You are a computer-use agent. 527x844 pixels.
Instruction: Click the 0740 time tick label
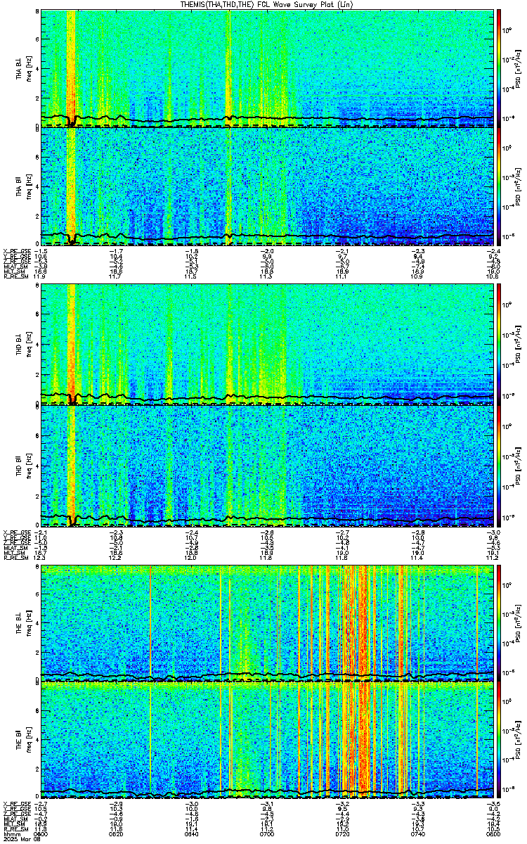tap(417, 834)
